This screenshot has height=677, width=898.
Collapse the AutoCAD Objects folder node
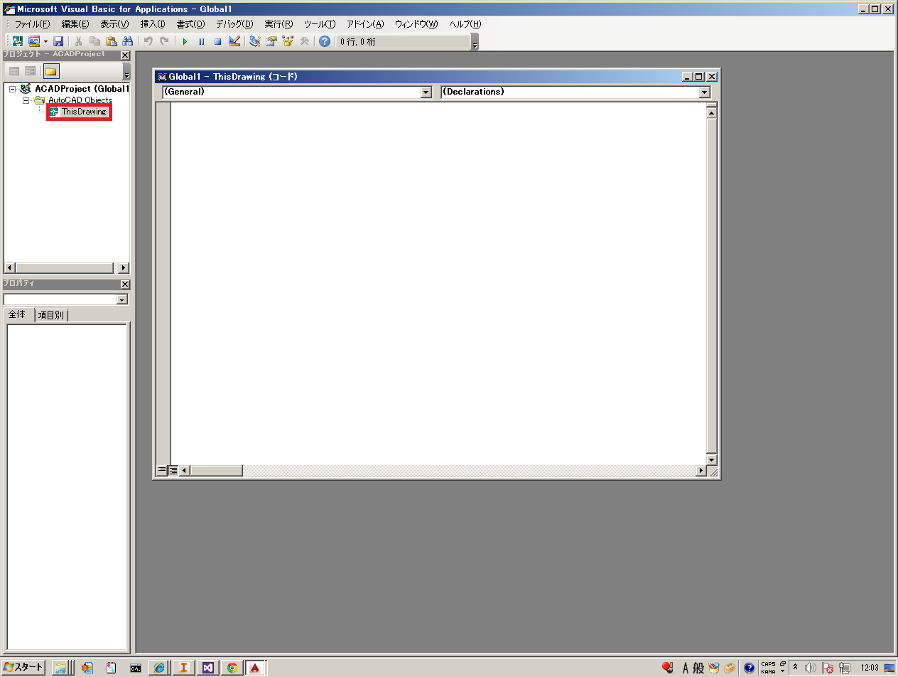pyautogui.click(x=26, y=100)
